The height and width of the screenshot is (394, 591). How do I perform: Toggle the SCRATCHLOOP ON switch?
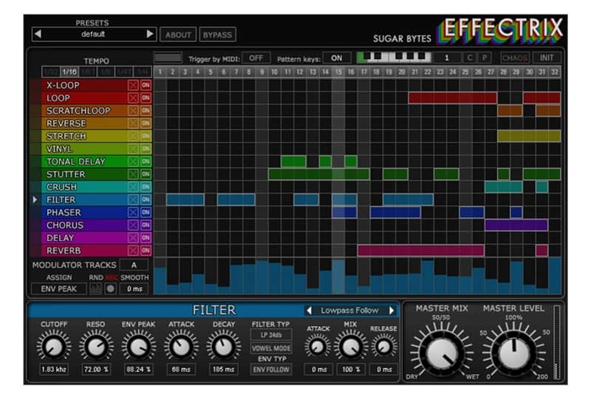coord(146,110)
